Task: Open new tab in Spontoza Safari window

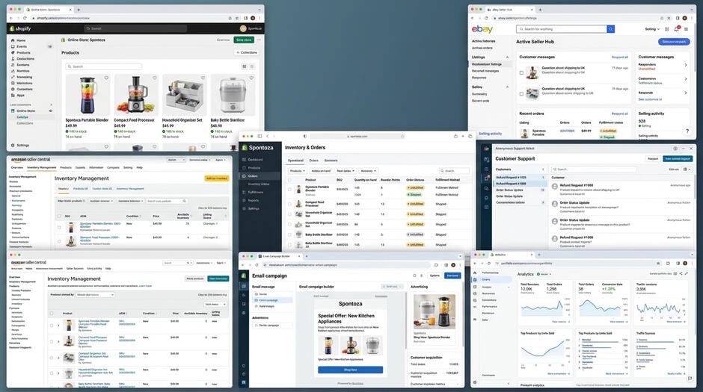Action: pos(463,136)
